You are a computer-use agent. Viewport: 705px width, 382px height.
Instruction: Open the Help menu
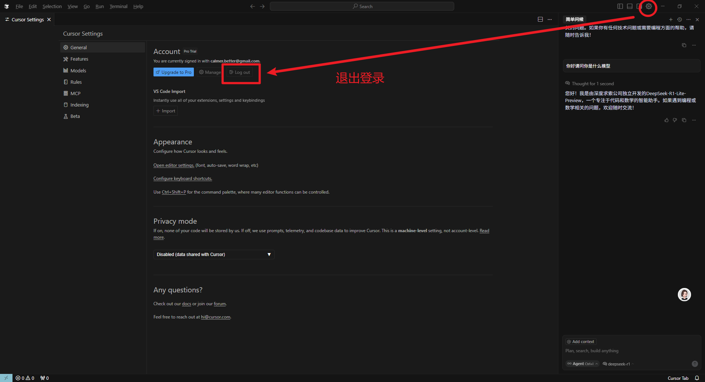click(138, 6)
